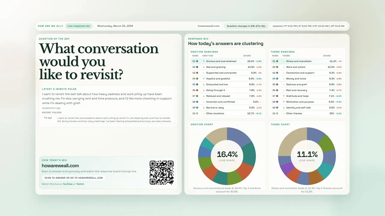Click the Updated 2m ago label
The width and height of the screenshot is (385, 216).
[x=51, y=108]
